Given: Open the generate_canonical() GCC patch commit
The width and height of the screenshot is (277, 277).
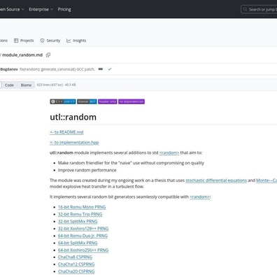Looking at the screenshot, I should point(57,69).
